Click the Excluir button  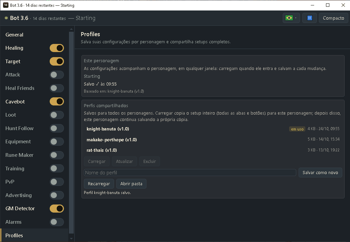coord(149,162)
